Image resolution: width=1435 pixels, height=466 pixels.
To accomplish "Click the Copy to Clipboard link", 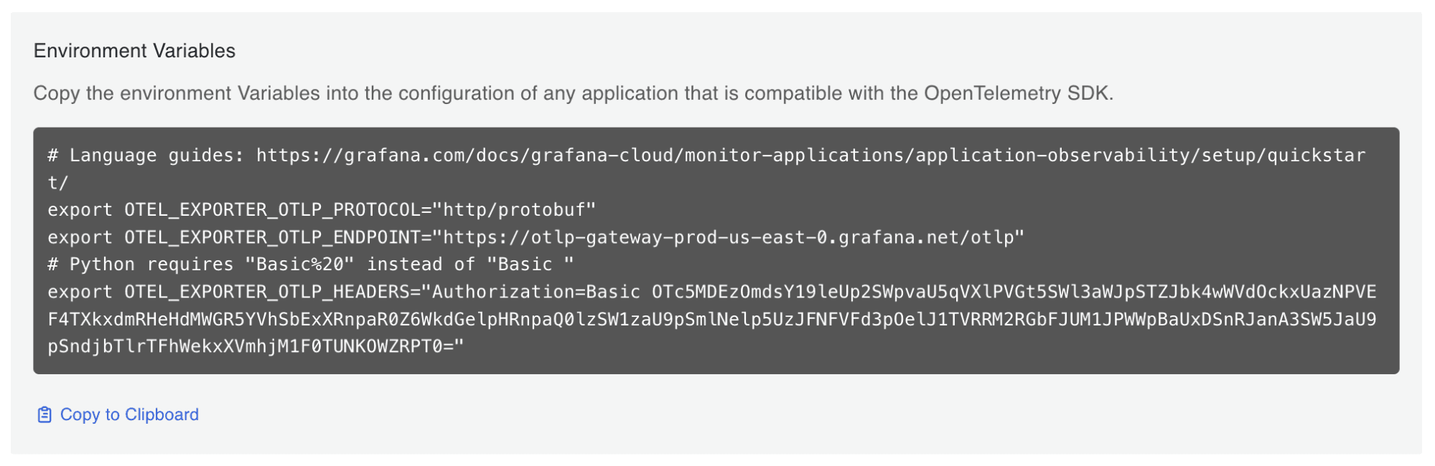I will pos(129,414).
